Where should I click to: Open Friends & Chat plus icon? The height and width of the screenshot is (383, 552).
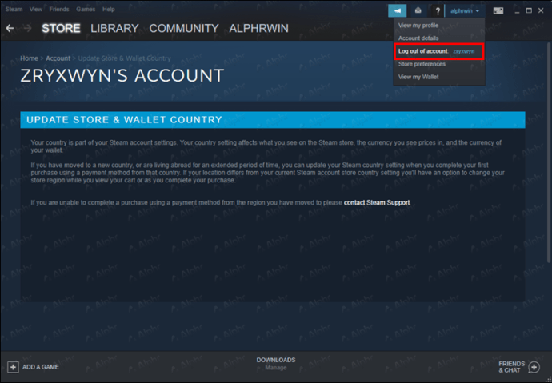tap(534, 367)
